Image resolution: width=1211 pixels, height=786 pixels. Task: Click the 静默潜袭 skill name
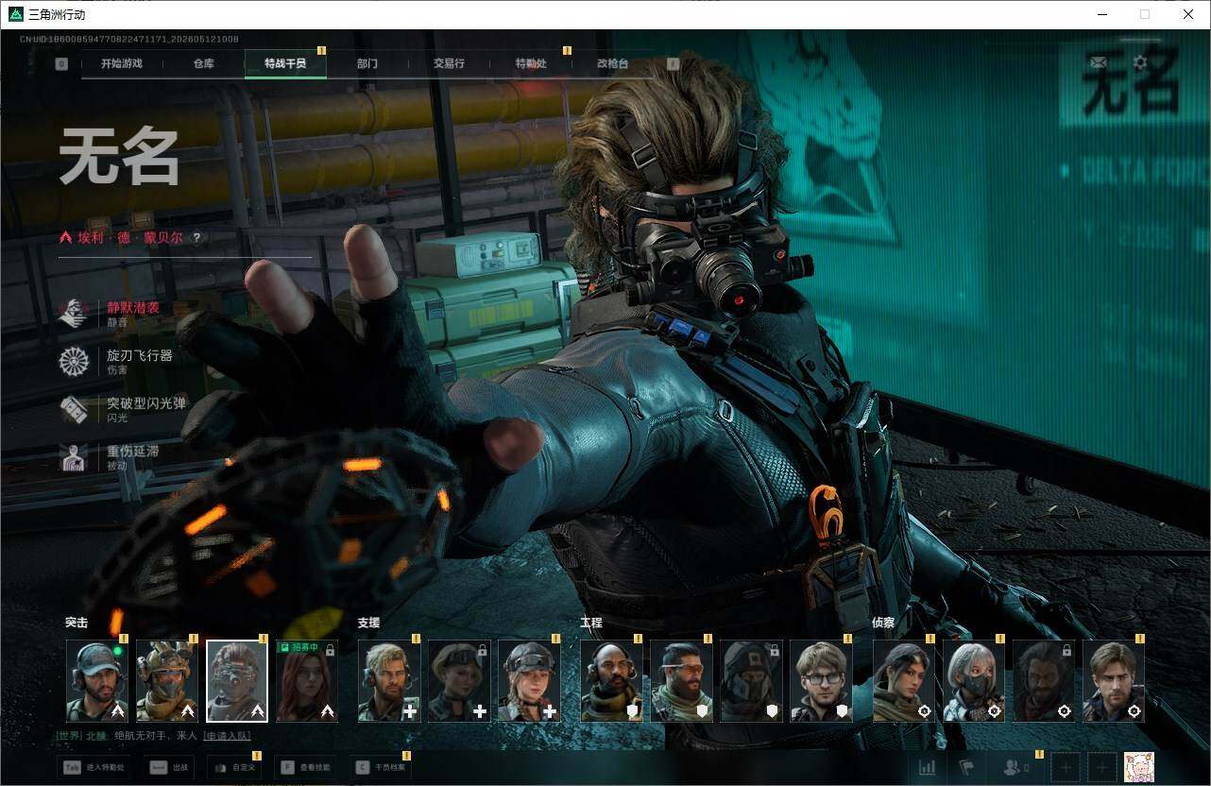point(132,308)
